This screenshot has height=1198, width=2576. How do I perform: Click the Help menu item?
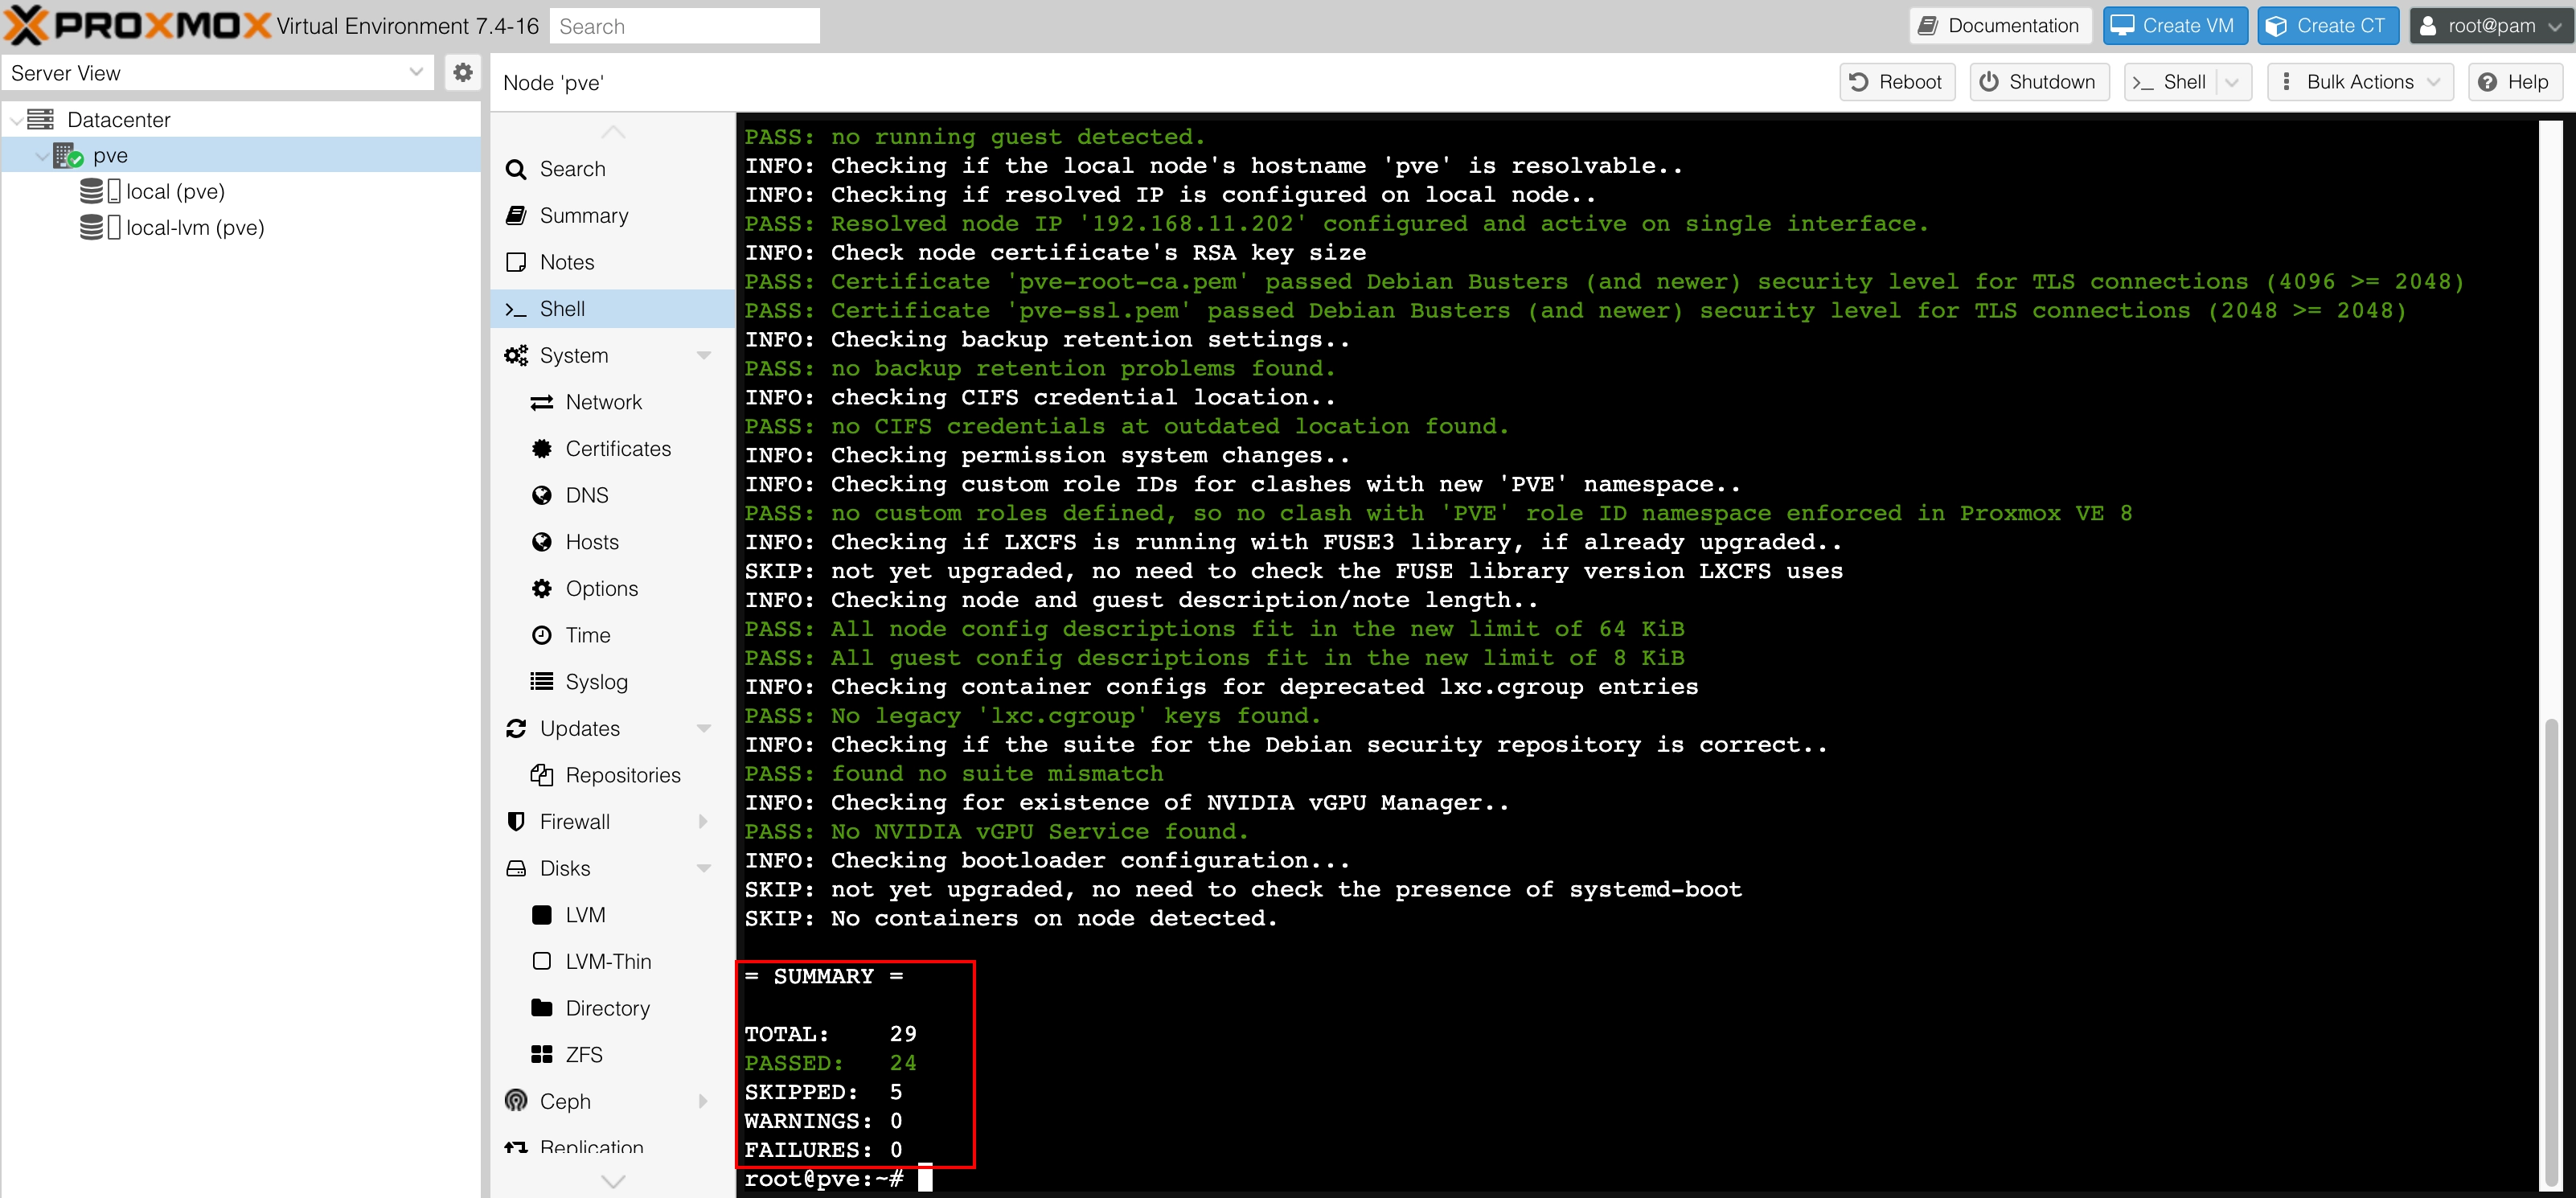pos(2515,80)
